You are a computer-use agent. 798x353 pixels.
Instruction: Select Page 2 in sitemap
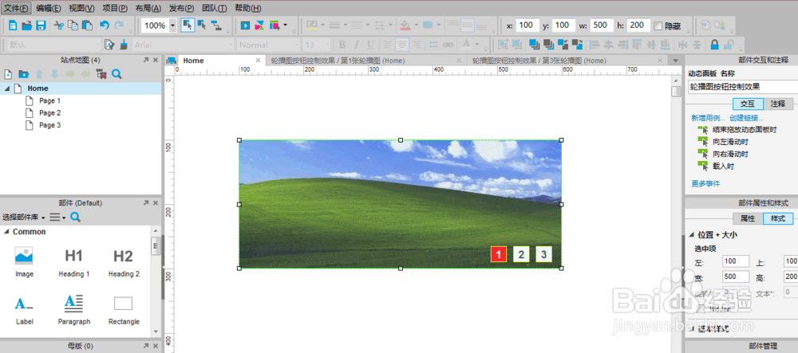49,113
